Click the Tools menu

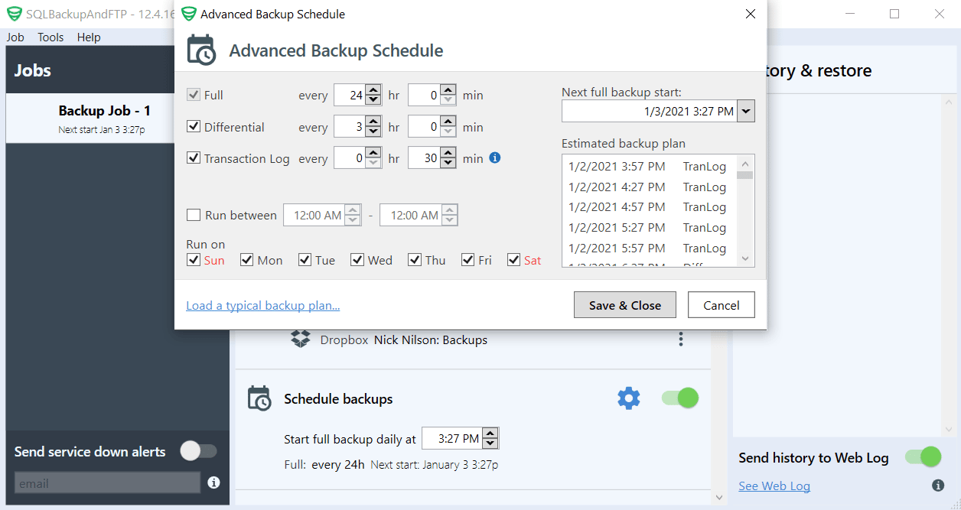tap(50, 37)
